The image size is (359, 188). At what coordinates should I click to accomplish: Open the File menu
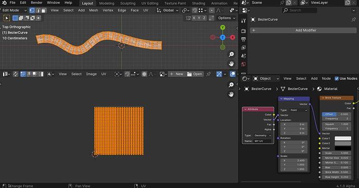tap(12, 3)
